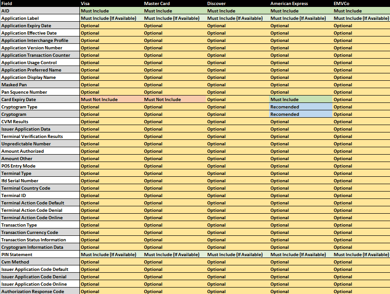
Task: Select the Application Usage Control cell
Action: tap(40, 62)
